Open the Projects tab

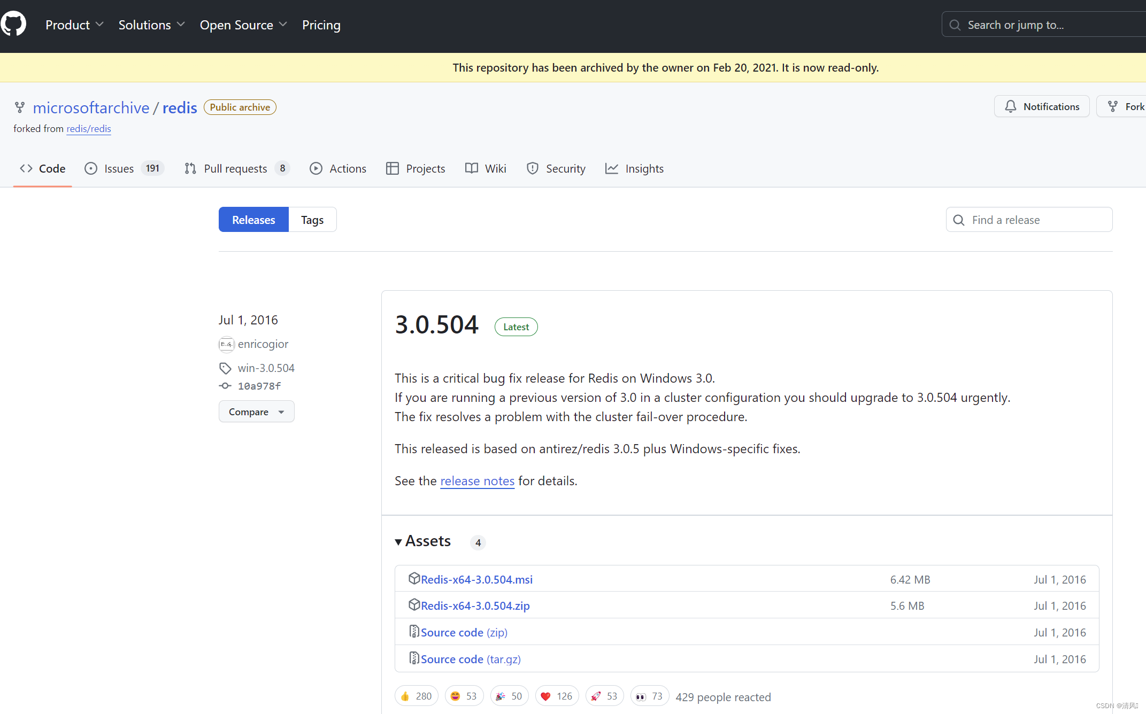tap(416, 168)
